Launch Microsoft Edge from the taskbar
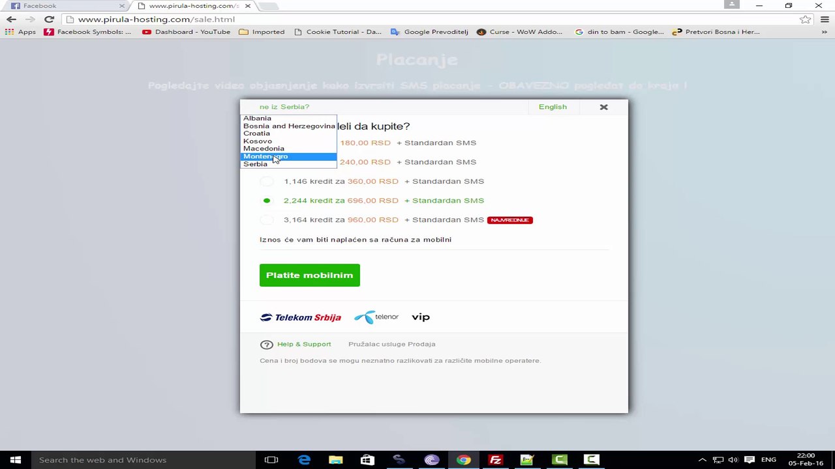Image resolution: width=835 pixels, height=469 pixels. click(x=304, y=460)
